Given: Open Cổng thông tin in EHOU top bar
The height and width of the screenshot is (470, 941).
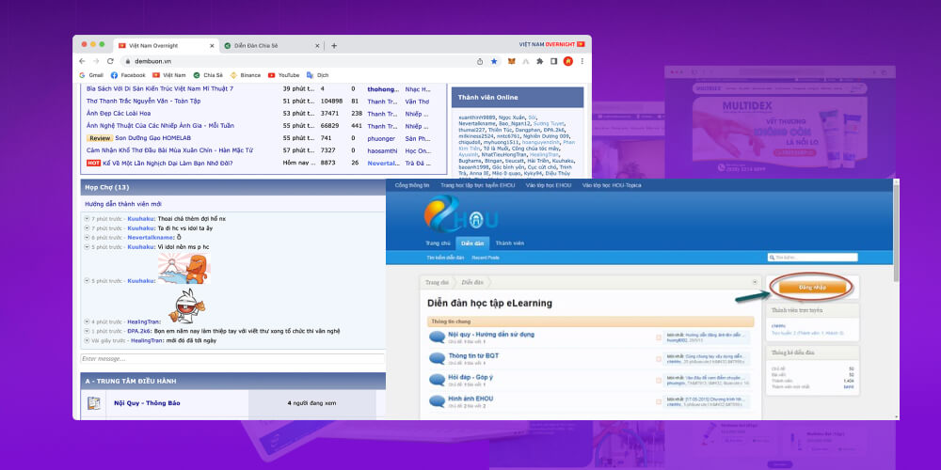Looking at the screenshot, I should [x=412, y=185].
